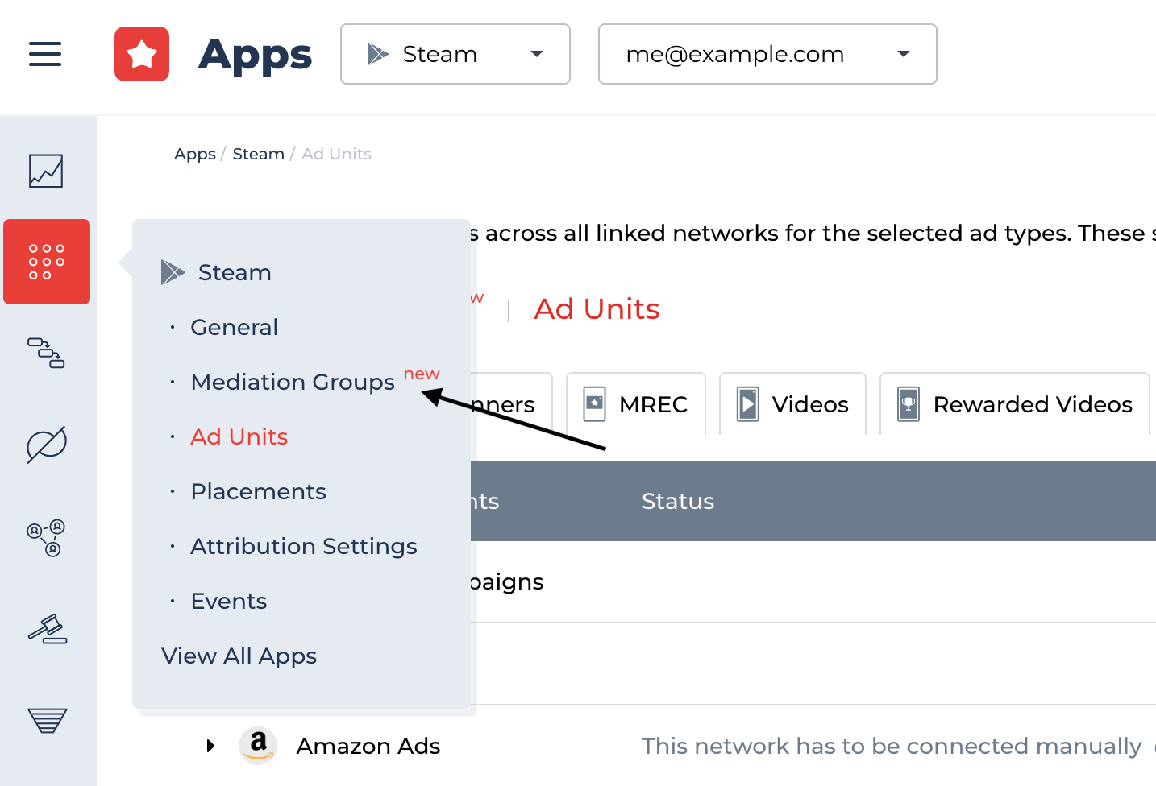Select the apps grid sidebar icon
Image resolution: width=1156 pixels, height=786 pixels.
(47, 262)
